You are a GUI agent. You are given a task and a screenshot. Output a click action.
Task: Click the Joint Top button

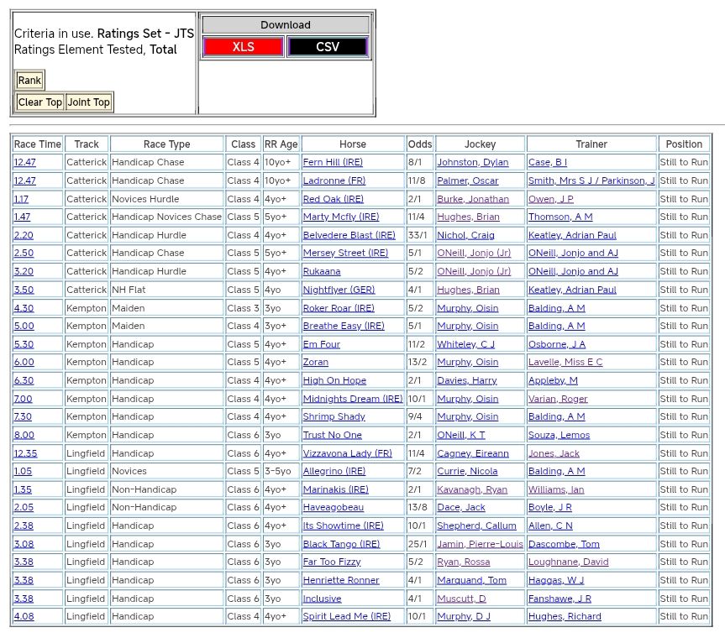pos(89,102)
